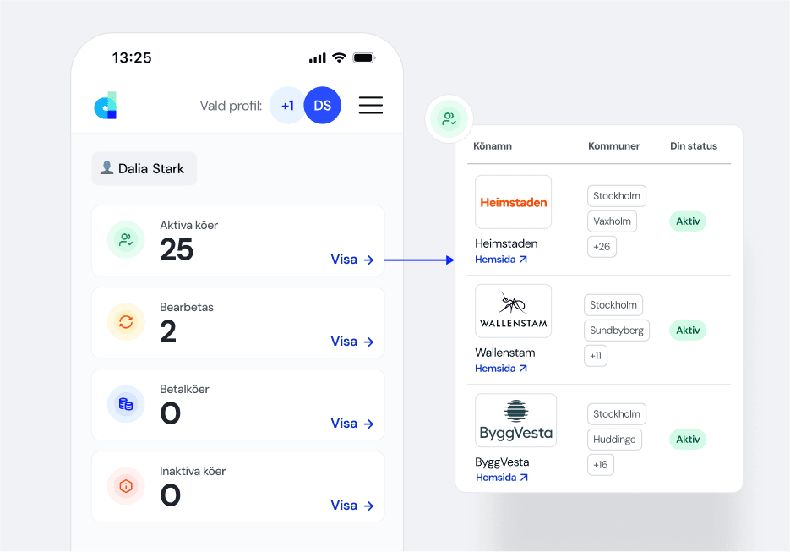Click the app logo icon
This screenshot has width=790, height=552.
[106, 106]
